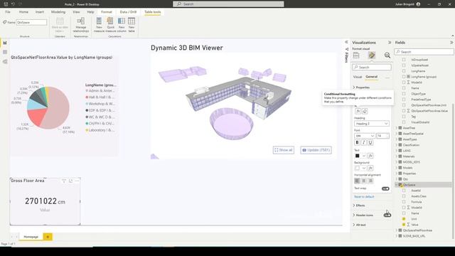455x256 pixels.
Task: Click the eraser icon beside Title fx button
Action: (x=365, y=111)
